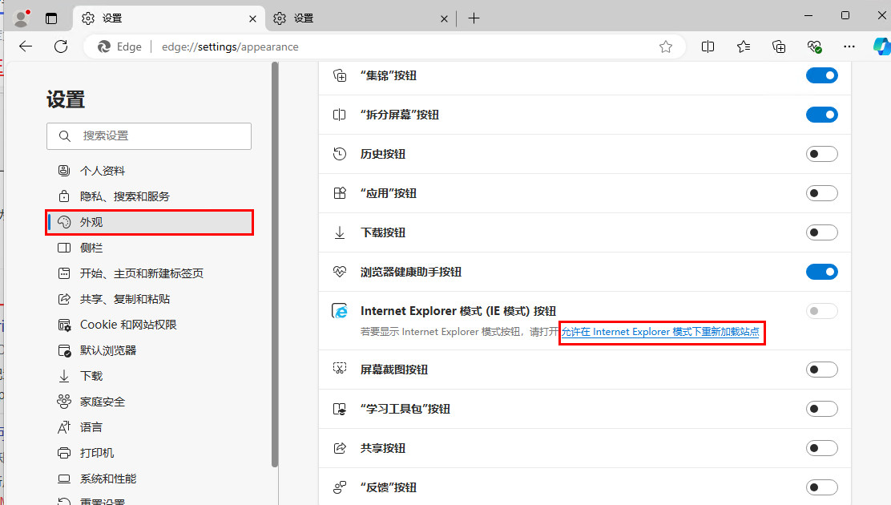
Task: Click the "反馈"按钮 row icon
Action: pyautogui.click(x=340, y=487)
